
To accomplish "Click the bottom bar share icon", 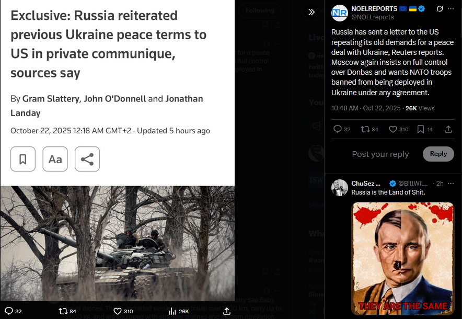I will pyautogui.click(x=227, y=311).
